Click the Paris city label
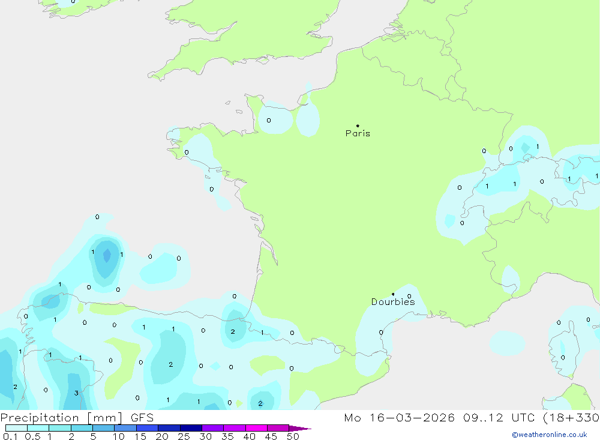Viewport: 600px width, 440px height. tap(358, 133)
